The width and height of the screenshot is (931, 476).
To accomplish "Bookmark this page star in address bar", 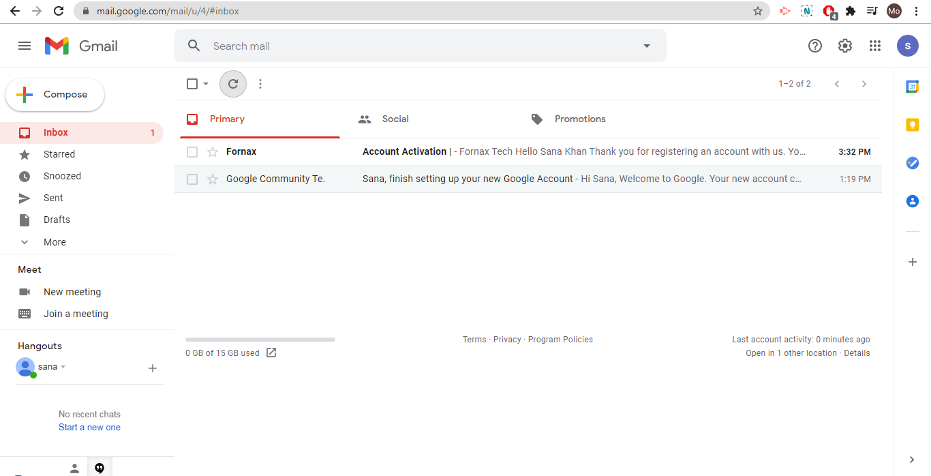I will point(758,11).
